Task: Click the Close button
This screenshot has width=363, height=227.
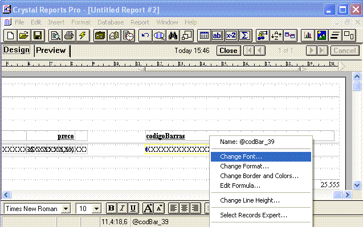Action: click(x=229, y=51)
